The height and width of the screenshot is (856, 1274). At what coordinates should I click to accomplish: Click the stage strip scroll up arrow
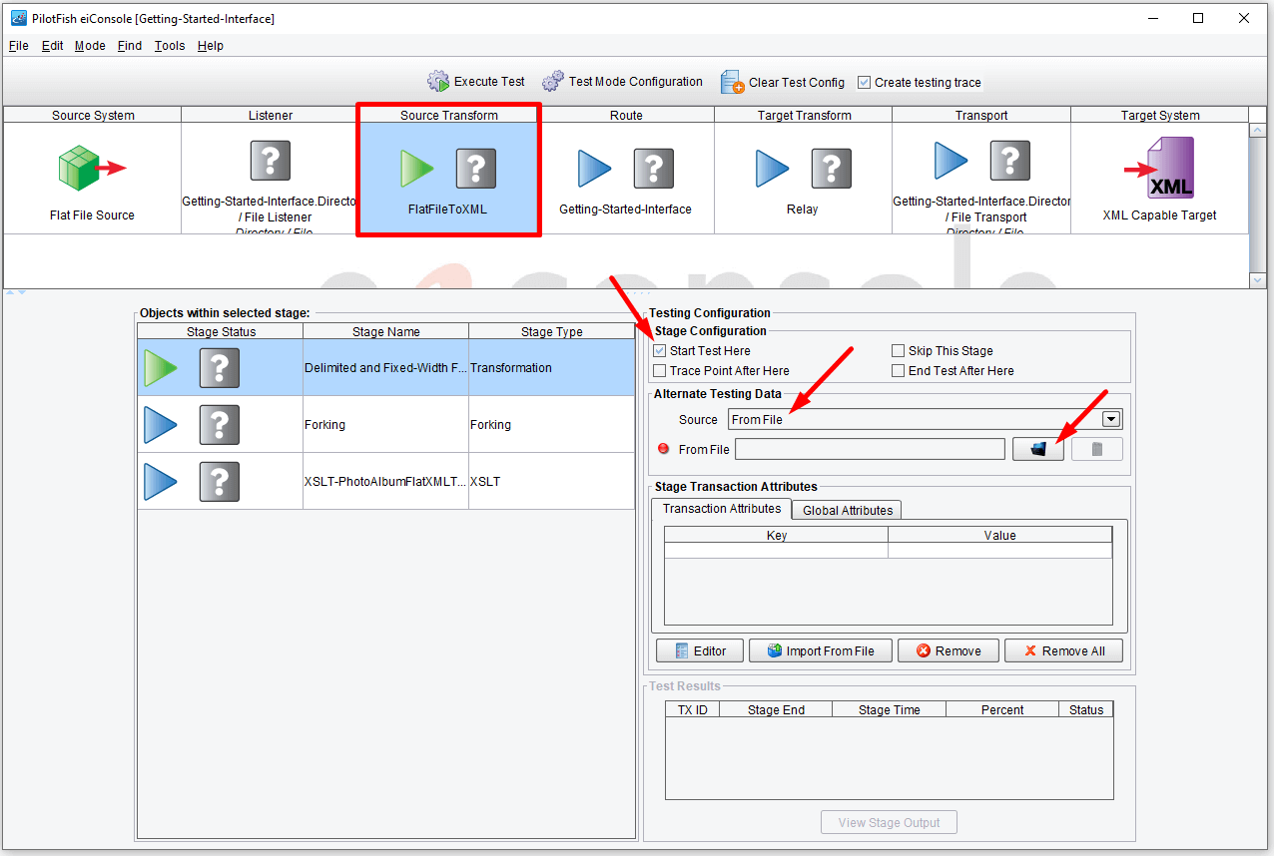1258,131
